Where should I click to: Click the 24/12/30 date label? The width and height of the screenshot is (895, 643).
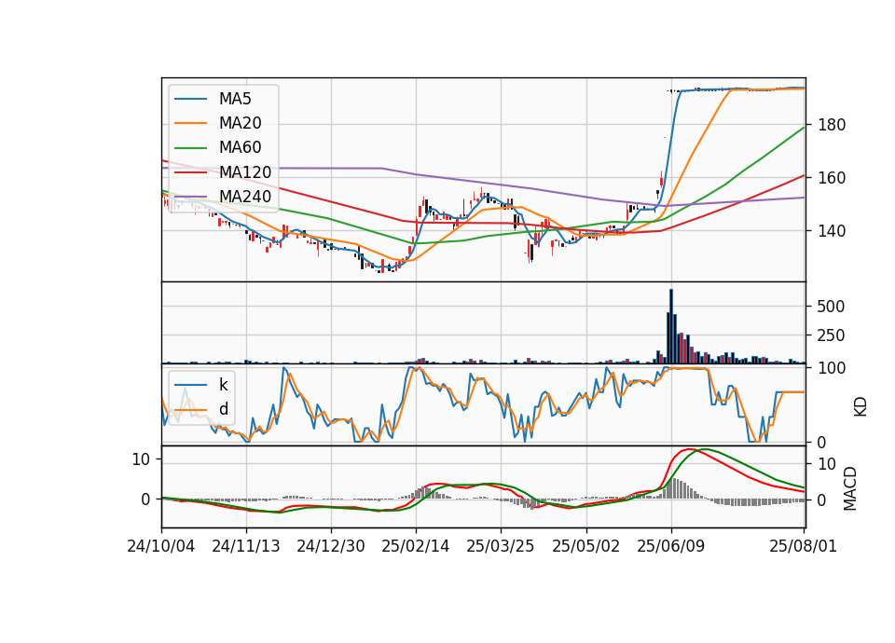click(x=331, y=546)
